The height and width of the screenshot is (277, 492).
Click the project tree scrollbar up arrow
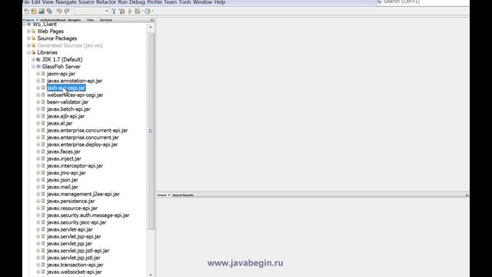pyautogui.click(x=151, y=28)
